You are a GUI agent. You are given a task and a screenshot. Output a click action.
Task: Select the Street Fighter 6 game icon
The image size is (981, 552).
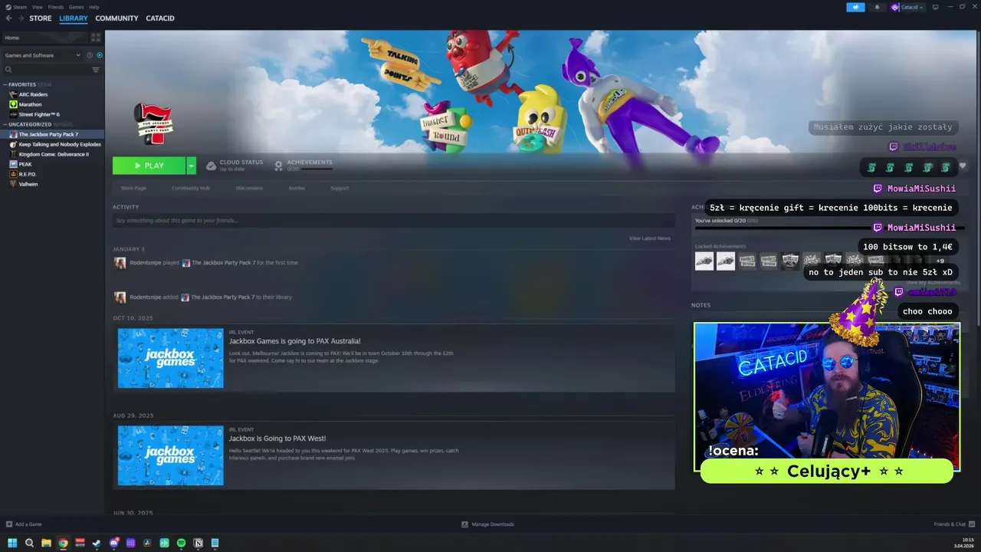[x=13, y=114]
